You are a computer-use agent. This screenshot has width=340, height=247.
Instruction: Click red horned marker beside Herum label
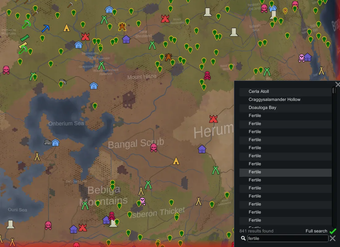coord(213,119)
